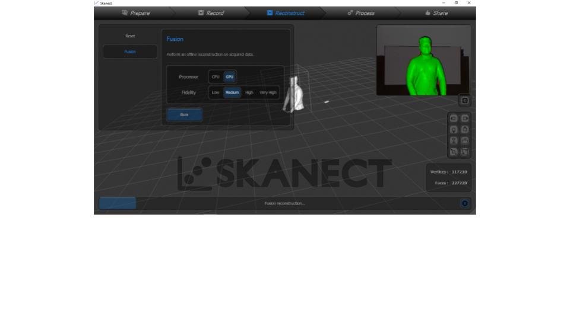The image size is (570, 320).
Task: Set fidelity to Medium
Action: pos(232,92)
